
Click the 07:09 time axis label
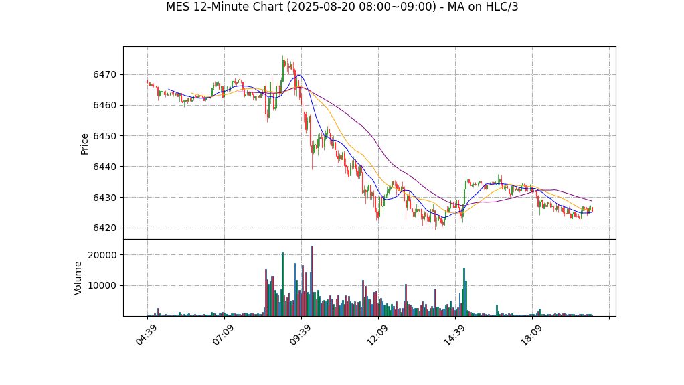click(222, 335)
